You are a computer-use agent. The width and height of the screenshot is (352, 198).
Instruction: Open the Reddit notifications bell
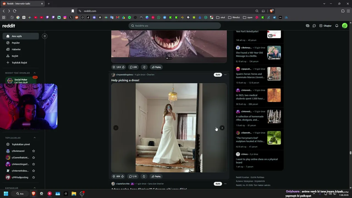click(x=337, y=26)
